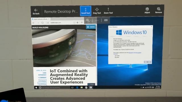Open the Store from the taskbar
The width and height of the screenshot is (182, 102).
pyautogui.click(x=86, y=88)
